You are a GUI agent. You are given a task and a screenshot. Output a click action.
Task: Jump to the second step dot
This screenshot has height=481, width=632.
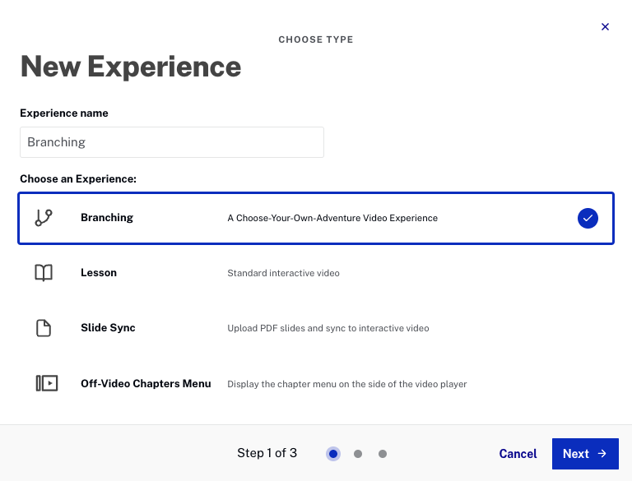pos(358,454)
